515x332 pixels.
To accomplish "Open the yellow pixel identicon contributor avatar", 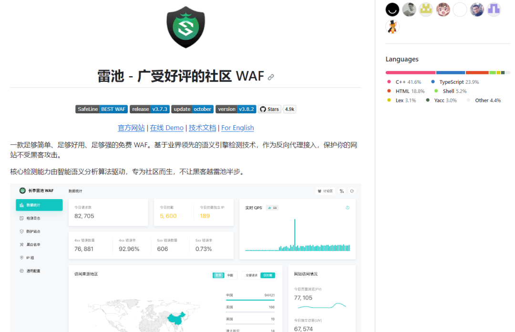I will [x=426, y=10].
